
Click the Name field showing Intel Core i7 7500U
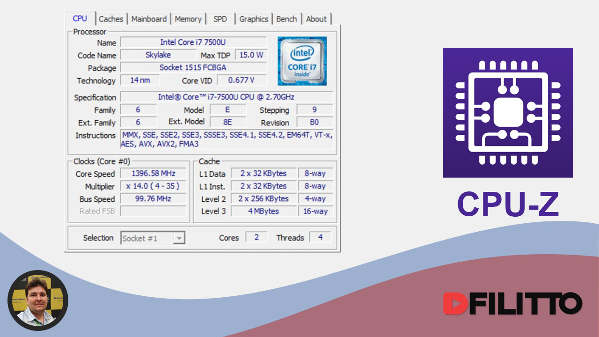point(194,43)
